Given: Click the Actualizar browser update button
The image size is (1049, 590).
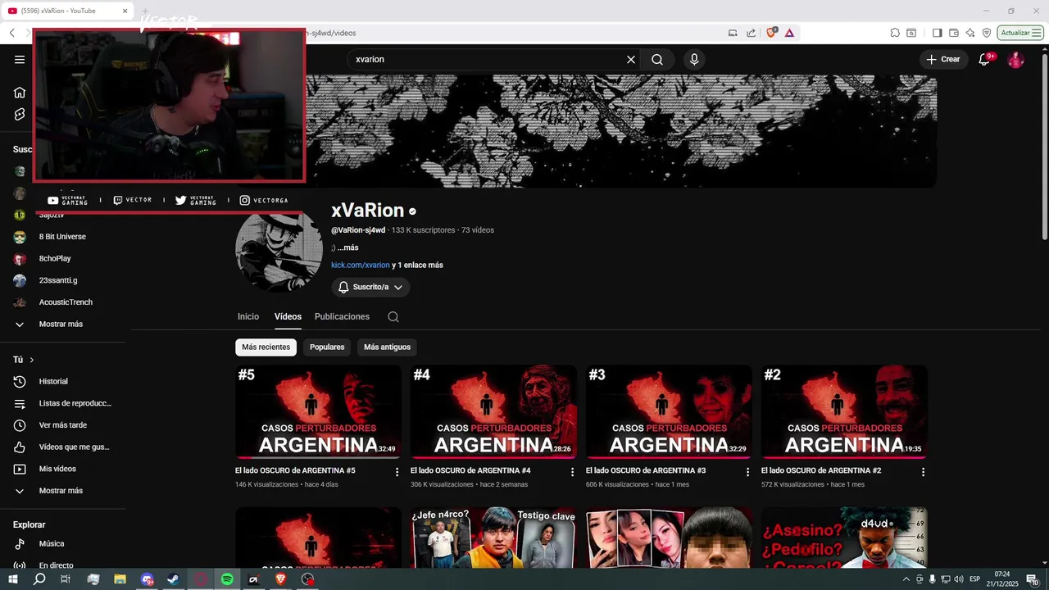Looking at the screenshot, I should tap(1020, 33).
